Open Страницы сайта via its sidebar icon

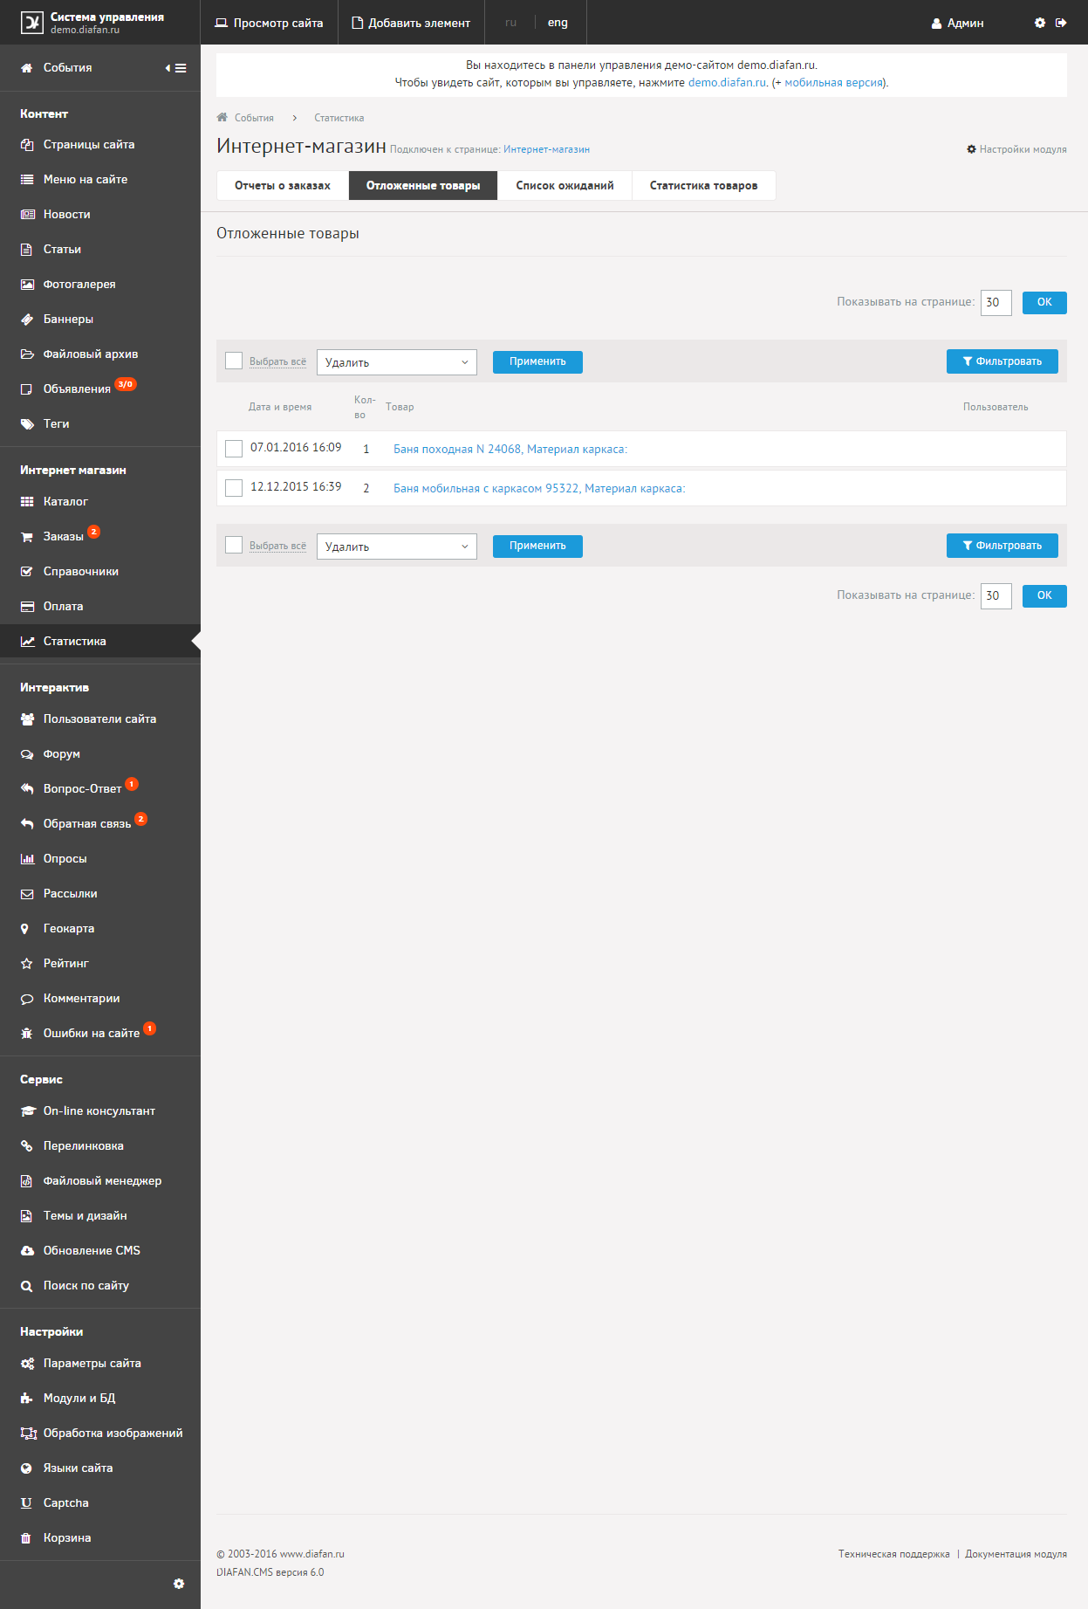pos(27,145)
